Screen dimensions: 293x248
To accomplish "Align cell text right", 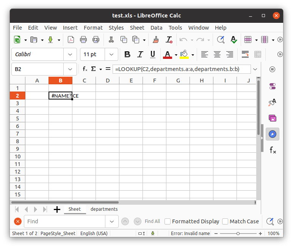I will tap(230, 54).
